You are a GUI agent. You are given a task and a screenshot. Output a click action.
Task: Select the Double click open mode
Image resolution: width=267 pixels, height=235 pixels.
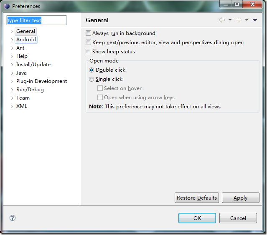(92, 70)
